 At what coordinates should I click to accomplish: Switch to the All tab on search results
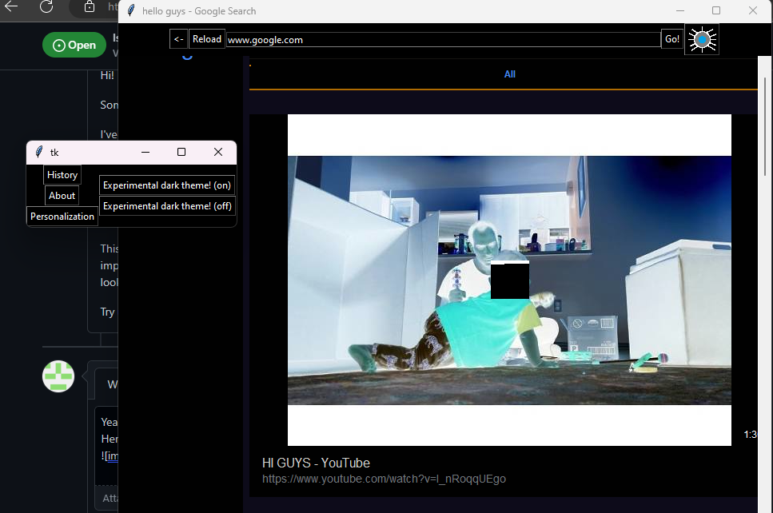click(x=509, y=74)
